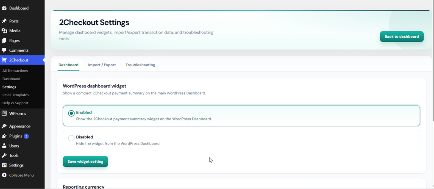
Task: Click the Comments speech bubble icon
Action: pos(4,50)
